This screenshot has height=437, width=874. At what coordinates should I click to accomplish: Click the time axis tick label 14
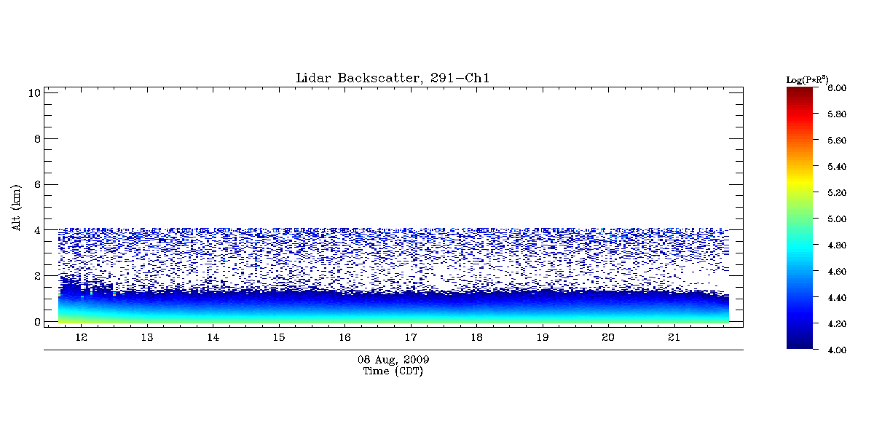coord(213,337)
